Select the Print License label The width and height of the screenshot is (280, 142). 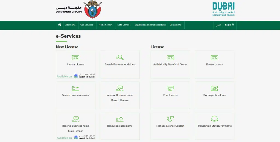click(170, 95)
